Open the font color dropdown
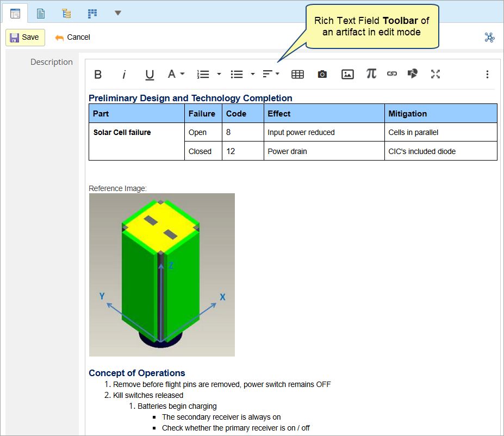The image size is (504, 436). pos(176,74)
